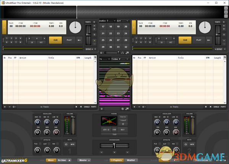Click the crossfader slider handle
This screenshot has width=229, height=164.
(114, 145)
